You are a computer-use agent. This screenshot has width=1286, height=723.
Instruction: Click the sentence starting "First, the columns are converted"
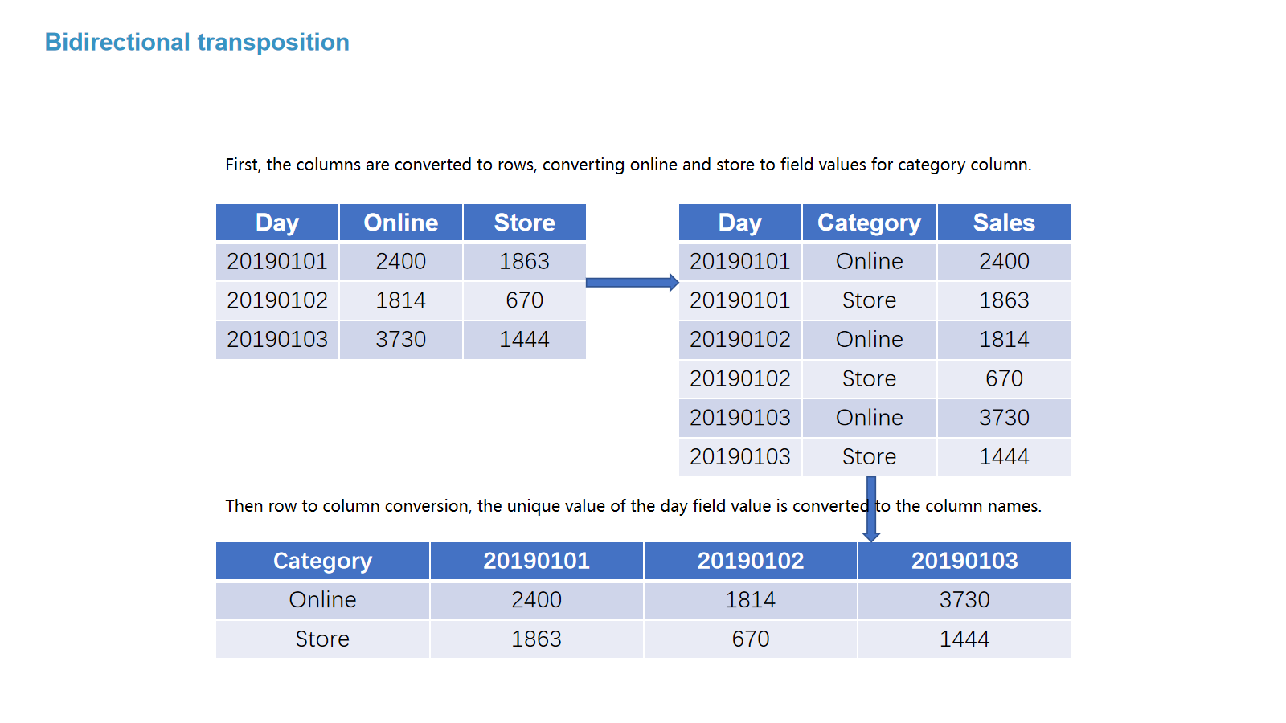628,165
